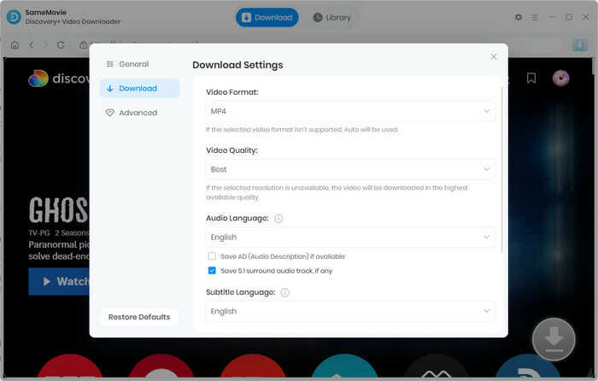Uncheck Save 5.1 surround audio track
This screenshot has height=381, width=598.
point(212,271)
